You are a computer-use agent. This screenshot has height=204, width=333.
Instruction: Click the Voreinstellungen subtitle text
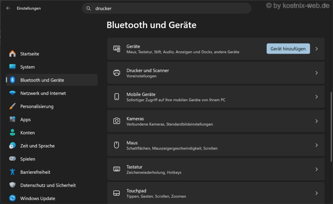(141, 76)
